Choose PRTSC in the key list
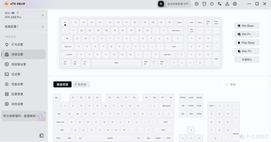 (x=183, y=97)
